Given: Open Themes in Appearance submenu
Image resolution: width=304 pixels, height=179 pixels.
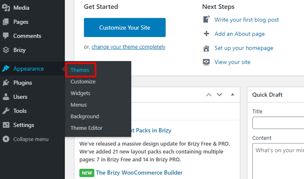Looking at the screenshot, I should click(x=80, y=70).
